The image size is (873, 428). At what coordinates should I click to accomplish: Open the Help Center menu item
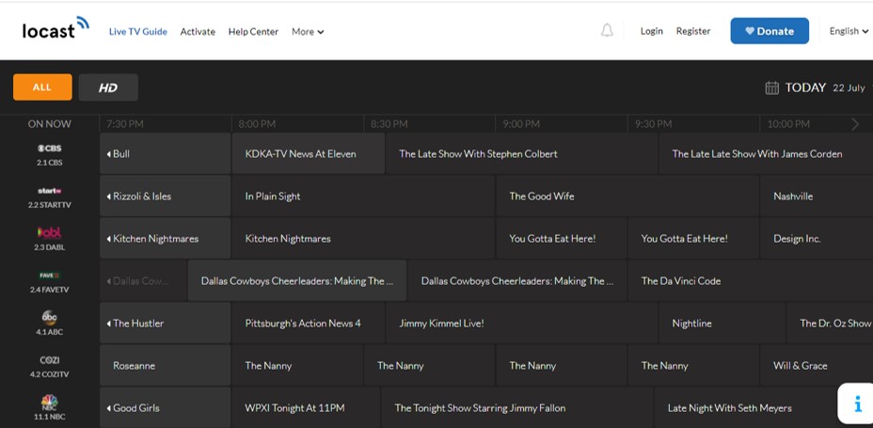tap(253, 32)
